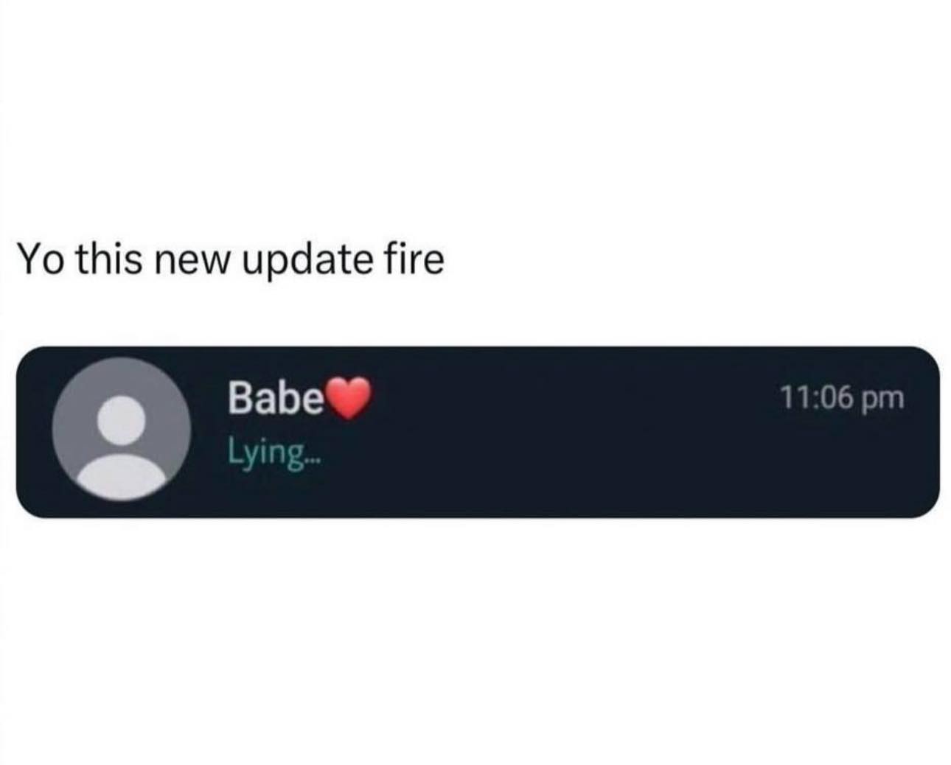Tap the red heart emoji beside Babe
Viewport: 951px width, 765px height.
click(348, 399)
